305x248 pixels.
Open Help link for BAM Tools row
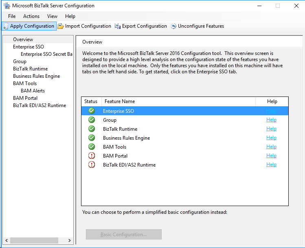(271, 147)
